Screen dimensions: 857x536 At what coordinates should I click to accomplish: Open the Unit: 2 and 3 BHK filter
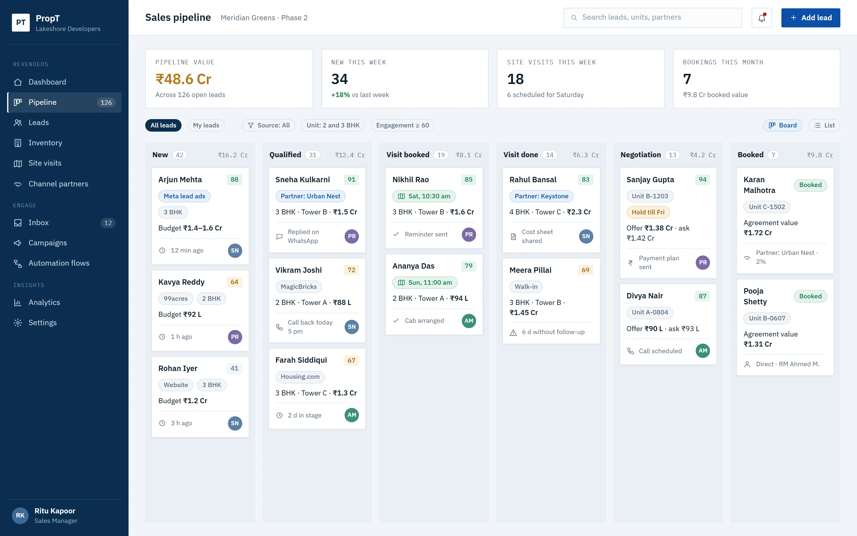pyautogui.click(x=333, y=125)
